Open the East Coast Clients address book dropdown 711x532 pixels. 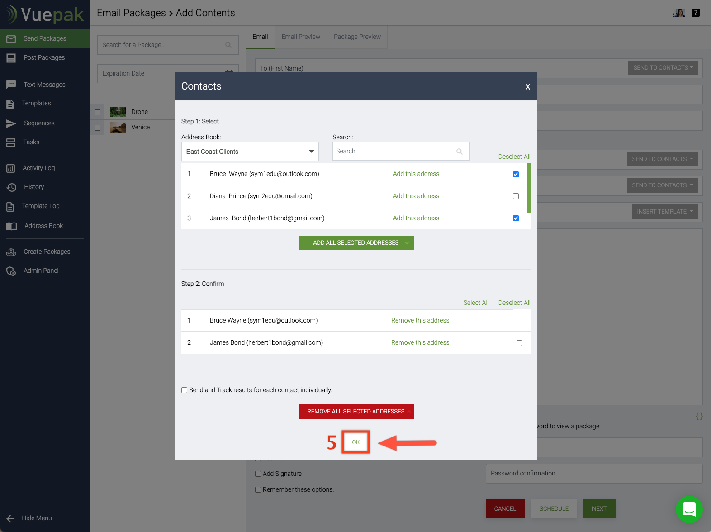coord(250,152)
